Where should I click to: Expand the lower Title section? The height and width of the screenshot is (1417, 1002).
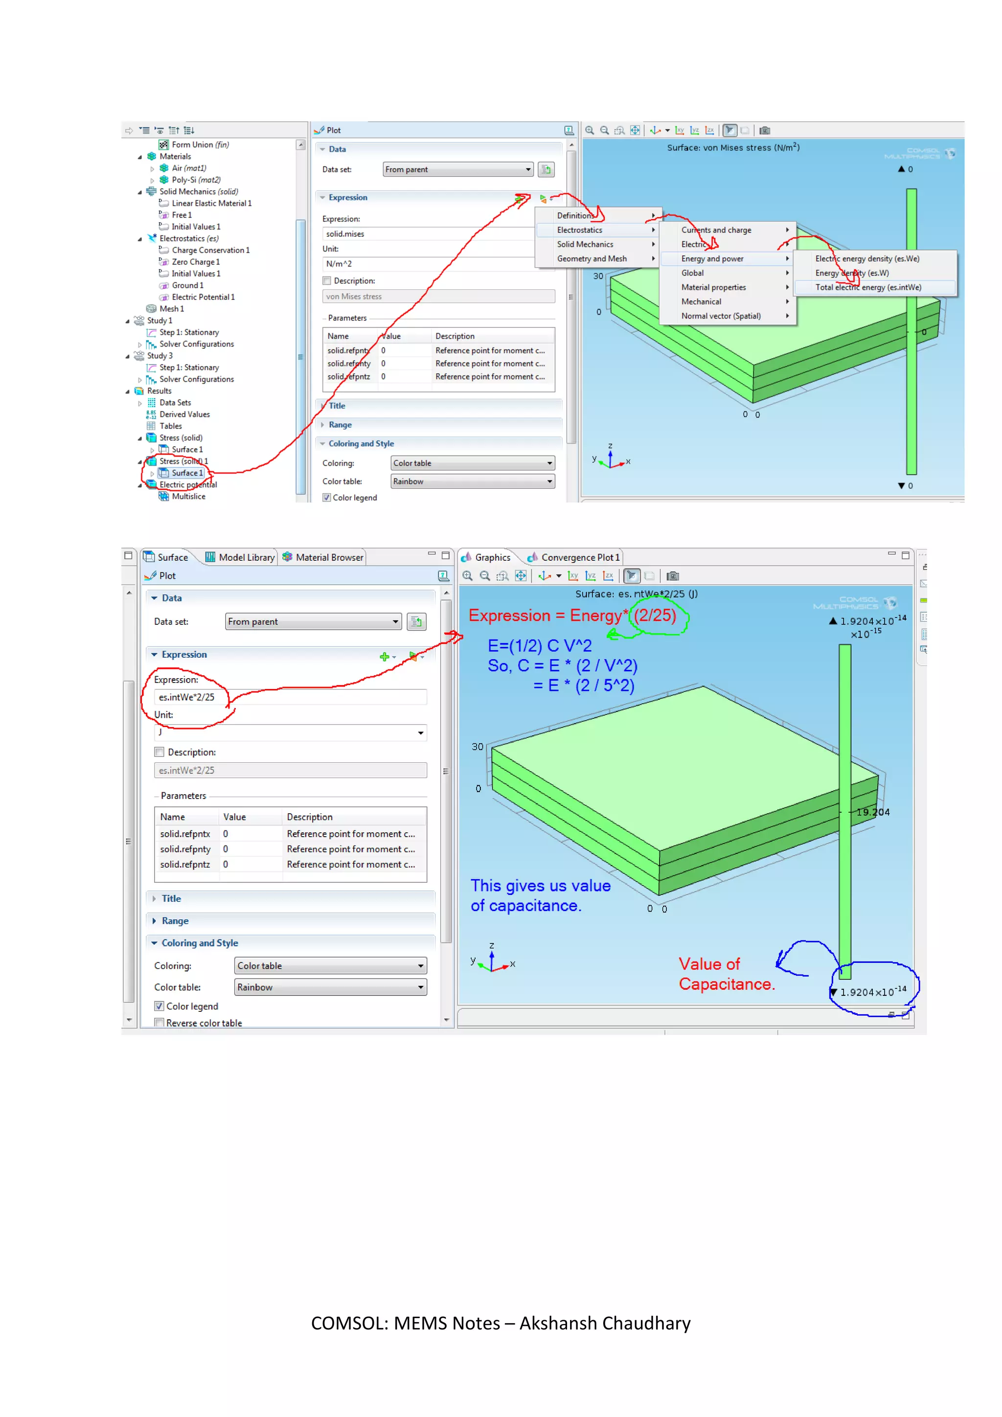[154, 898]
